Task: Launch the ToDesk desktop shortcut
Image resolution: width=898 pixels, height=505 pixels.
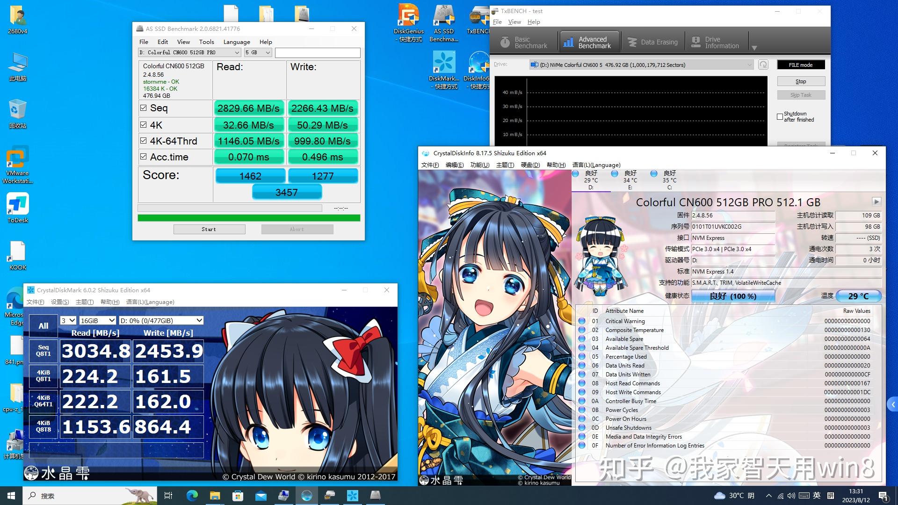Action: point(18,208)
